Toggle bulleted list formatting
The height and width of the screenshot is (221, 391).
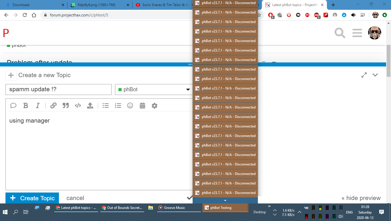click(106, 106)
